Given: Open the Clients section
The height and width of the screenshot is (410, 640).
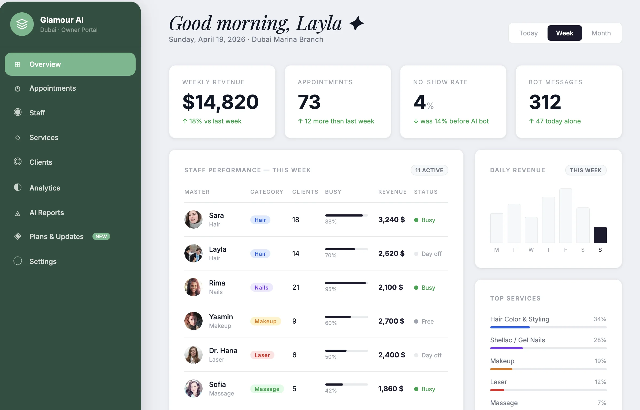Looking at the screenshot, I should 70,162.
